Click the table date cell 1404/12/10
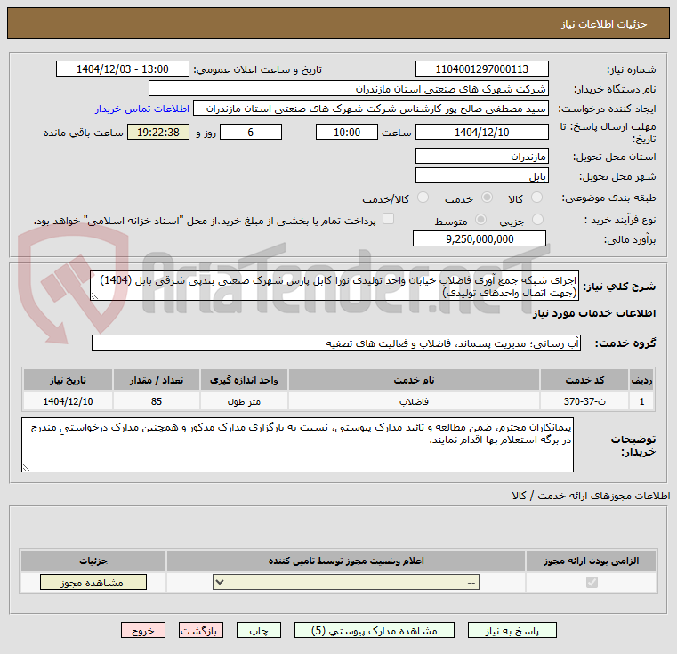 coord(68,401)
